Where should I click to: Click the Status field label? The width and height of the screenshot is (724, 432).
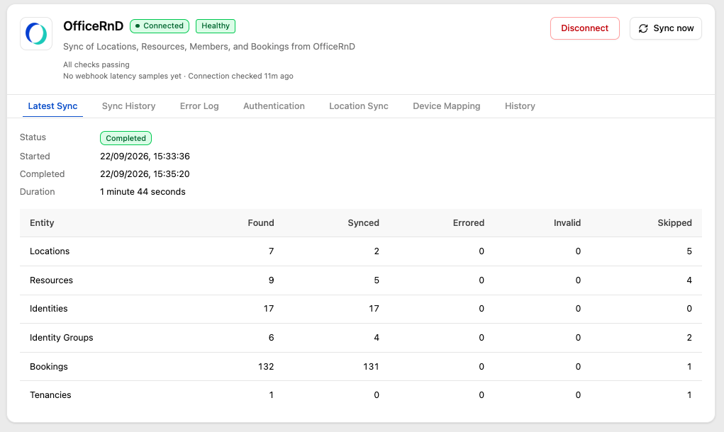[x=33, y=137]
